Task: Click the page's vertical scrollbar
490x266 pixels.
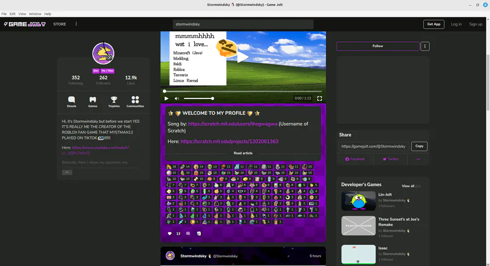Action: pos(488,82)
